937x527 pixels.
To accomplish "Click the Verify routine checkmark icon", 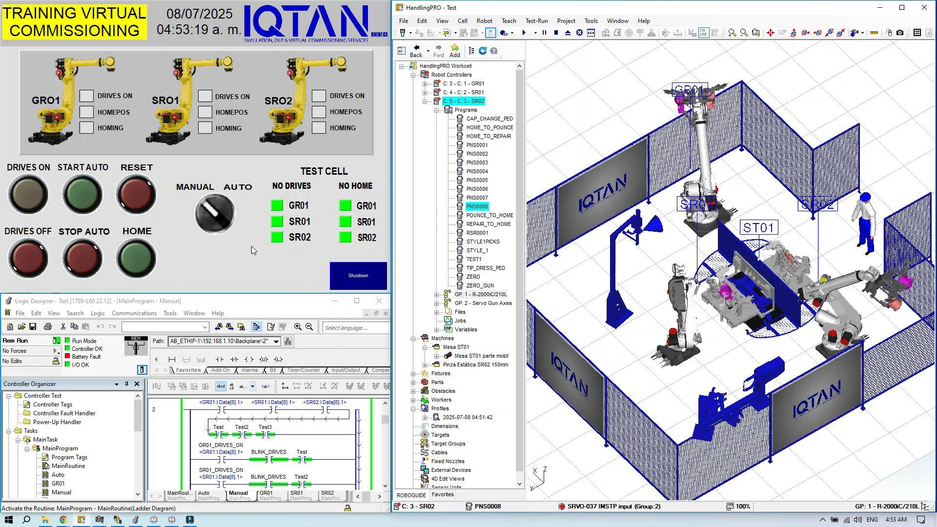I will (x=271, y=326).
